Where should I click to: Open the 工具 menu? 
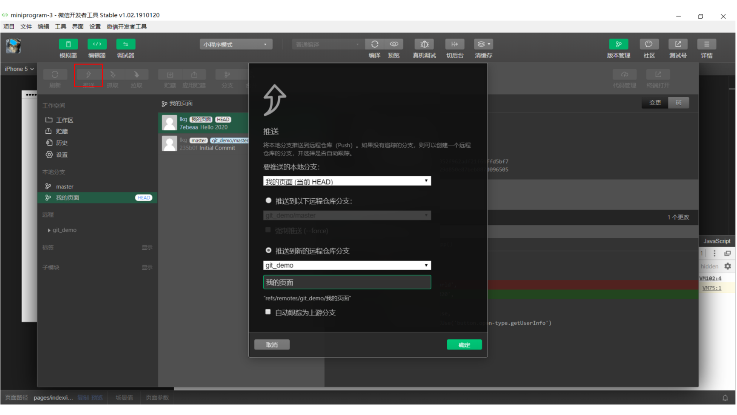click(60, 27)
